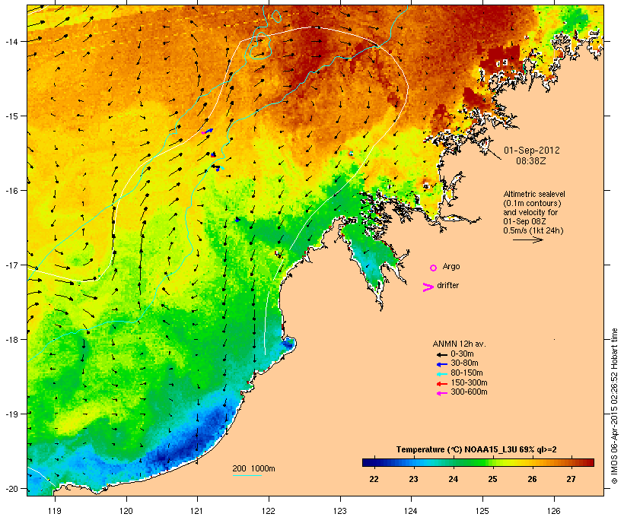The image size is (624, 517).
Task: Click the Temperature NOAA15_L3U colorbar title
Action: 476,450
